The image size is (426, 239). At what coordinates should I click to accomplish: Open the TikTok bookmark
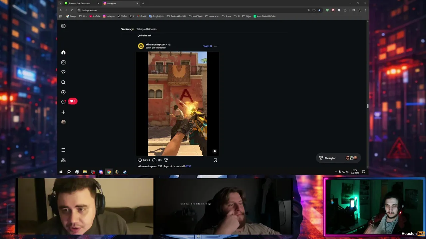pos(122,16)
